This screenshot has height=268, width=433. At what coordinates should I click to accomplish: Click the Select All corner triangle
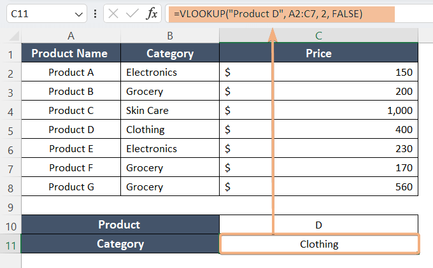[x=14, y=36]
